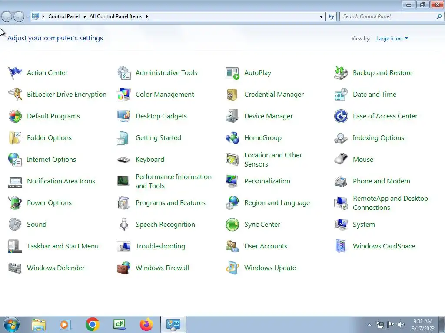Click the User Accounts people icon
The image size is (445, 333).
point(232,246)
